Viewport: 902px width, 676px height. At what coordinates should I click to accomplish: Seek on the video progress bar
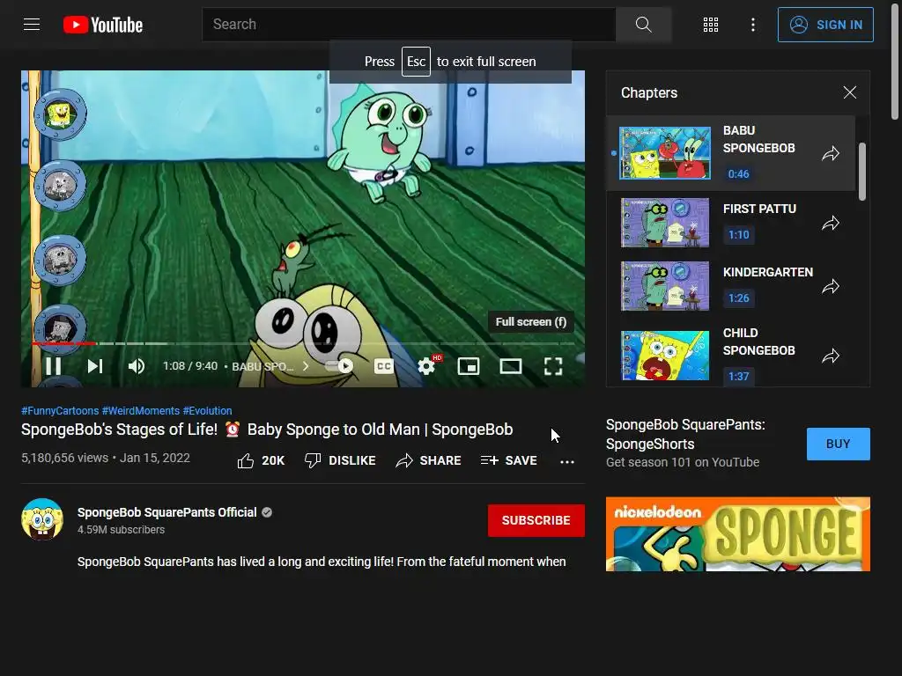(303, 344)
